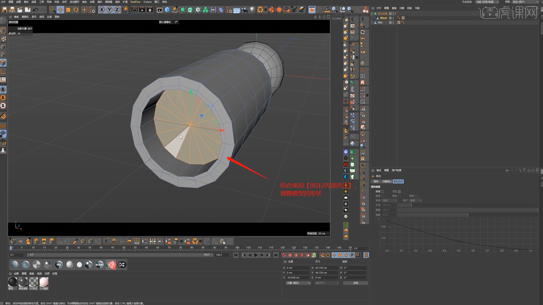Click the attribute manager back arrow
Screen dimensions: 543x305
pyautogui.click(x=507, y=171)
